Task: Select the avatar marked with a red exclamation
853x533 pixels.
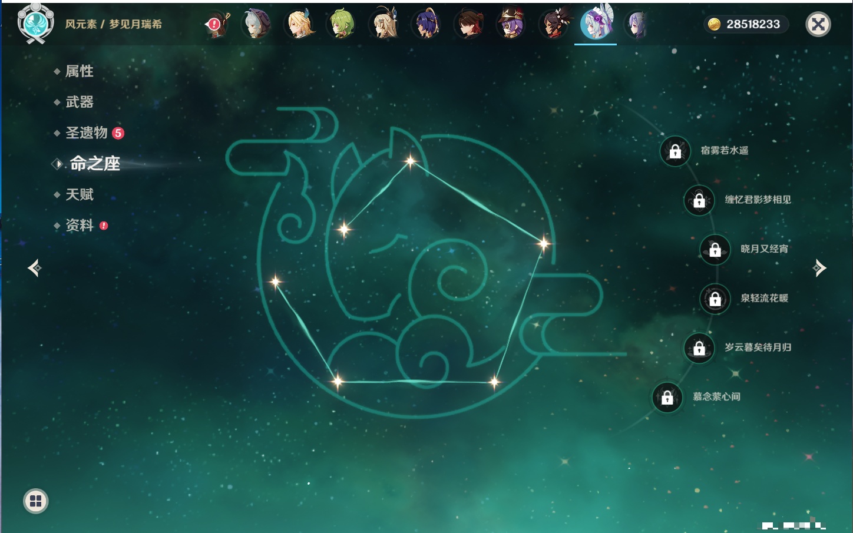Action: [x=217, y=25]
